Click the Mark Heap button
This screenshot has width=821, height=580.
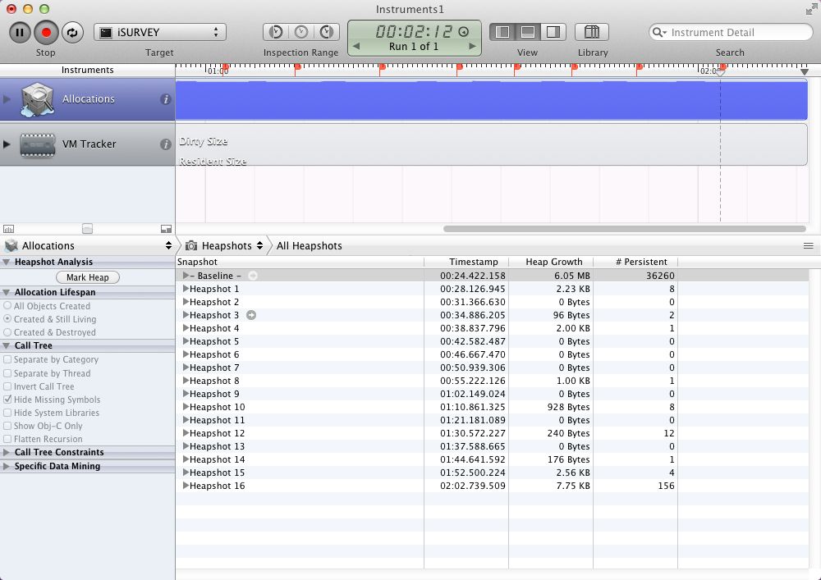(x=88, y=278)
